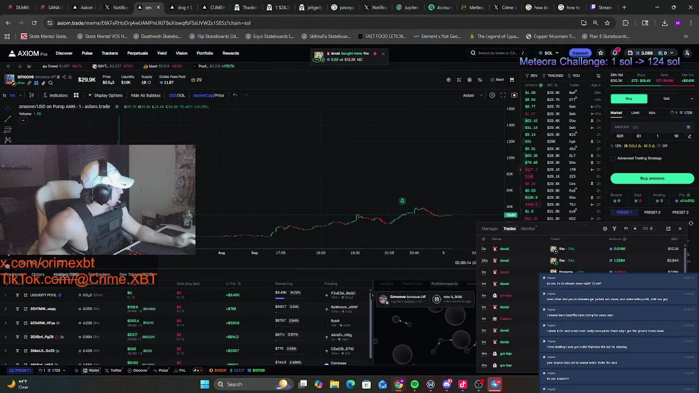Toggle USD/SOL currency display

[176, 96]
